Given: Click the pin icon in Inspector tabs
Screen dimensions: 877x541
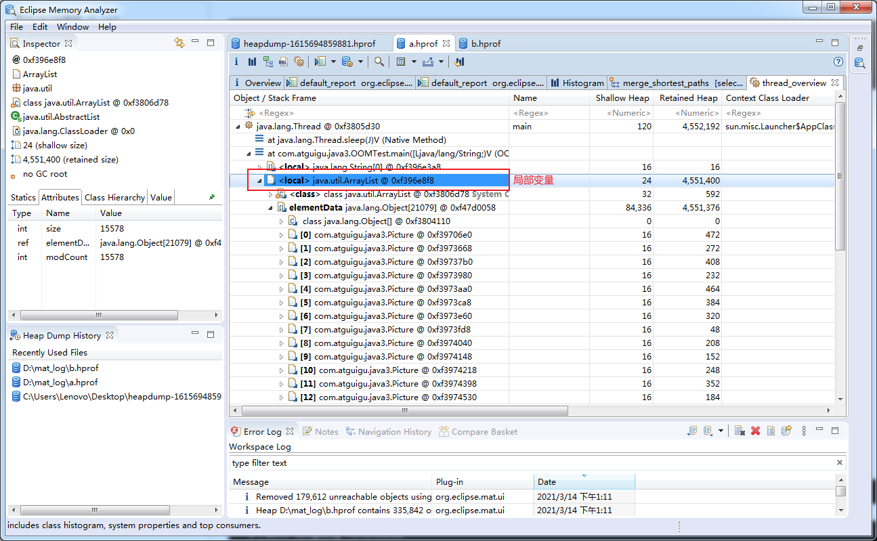Looking at the screenshot, I should (x=212, y=197).
